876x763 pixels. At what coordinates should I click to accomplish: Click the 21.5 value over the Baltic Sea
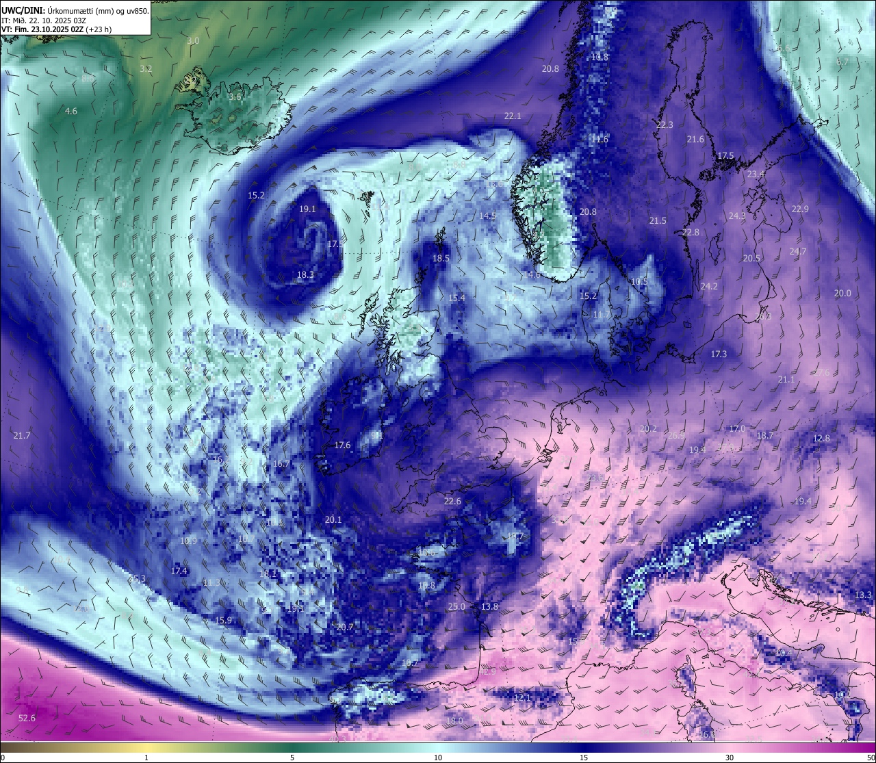(658, 221)
